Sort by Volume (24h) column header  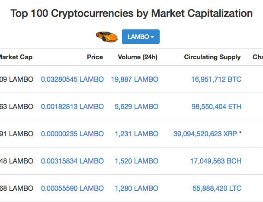pos(138,57)
